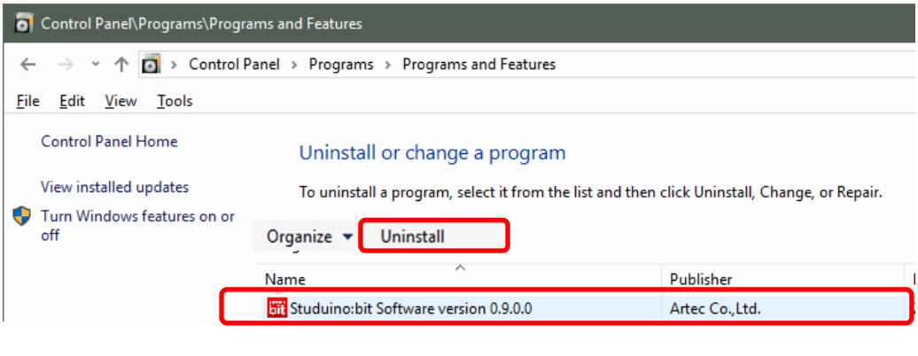The width and height of the screenshot is (918, 356).
Task: Open View installed updates link
Action: point(115,187)
